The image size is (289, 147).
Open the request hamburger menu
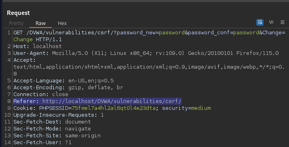coord(283,22)
